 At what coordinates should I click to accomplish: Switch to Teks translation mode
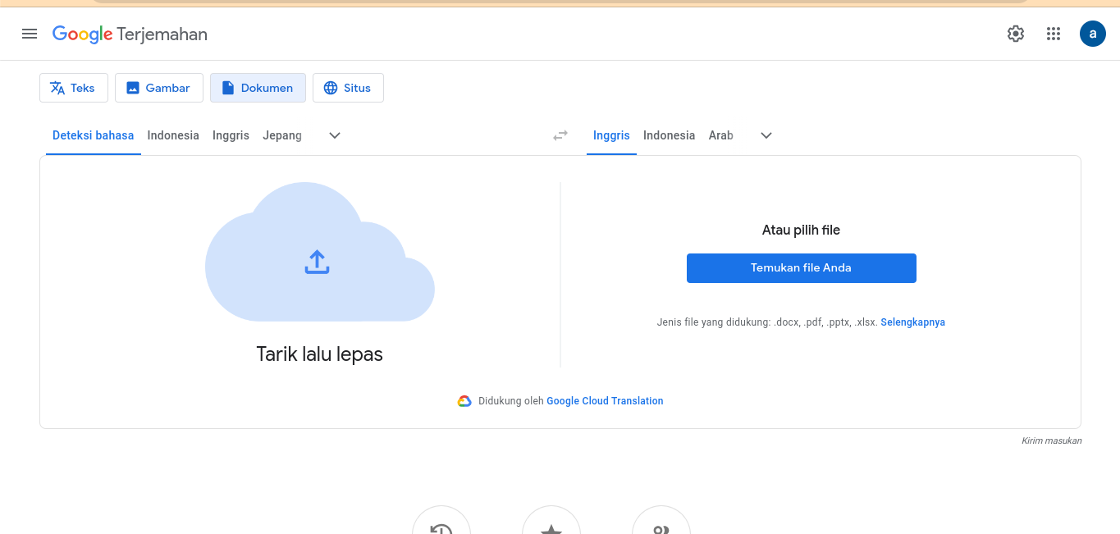point(74,88)
